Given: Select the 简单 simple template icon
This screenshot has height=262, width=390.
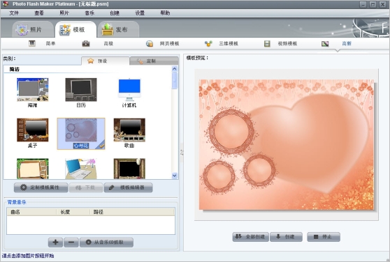Looking at the screenshot, I should pos(32,44).
